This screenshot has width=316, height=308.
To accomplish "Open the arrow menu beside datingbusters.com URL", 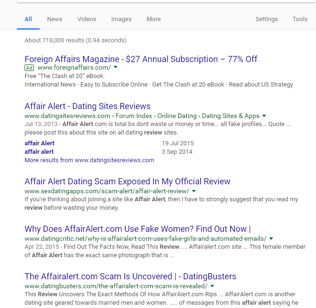I will pyautogui.click(x=212, y=286).
